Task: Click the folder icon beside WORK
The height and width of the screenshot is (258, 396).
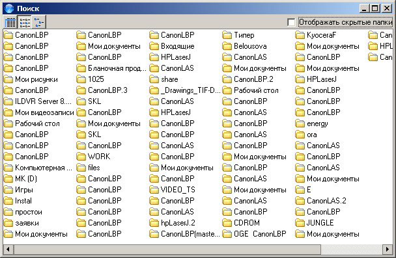Action: click(81, 157)
